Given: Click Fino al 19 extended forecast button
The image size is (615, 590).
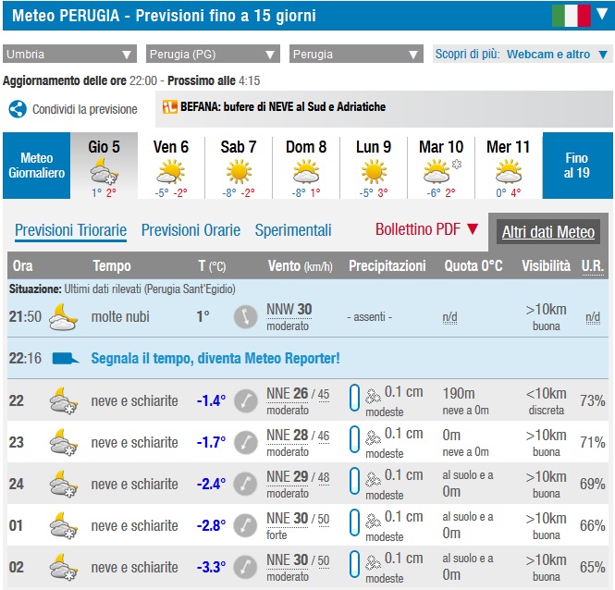Looking at the screenshot, I should pyautogui.click(x=577, y=166).
